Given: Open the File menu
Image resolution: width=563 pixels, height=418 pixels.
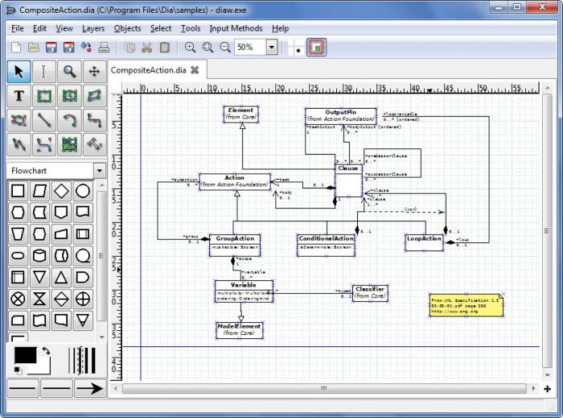Looking at the screenshot, I should coord(17,28).
